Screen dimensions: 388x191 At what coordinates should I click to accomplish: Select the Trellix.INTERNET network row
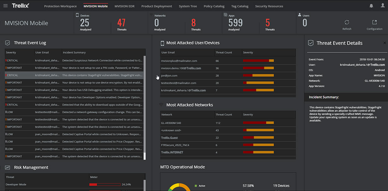(x=228, y=152)
